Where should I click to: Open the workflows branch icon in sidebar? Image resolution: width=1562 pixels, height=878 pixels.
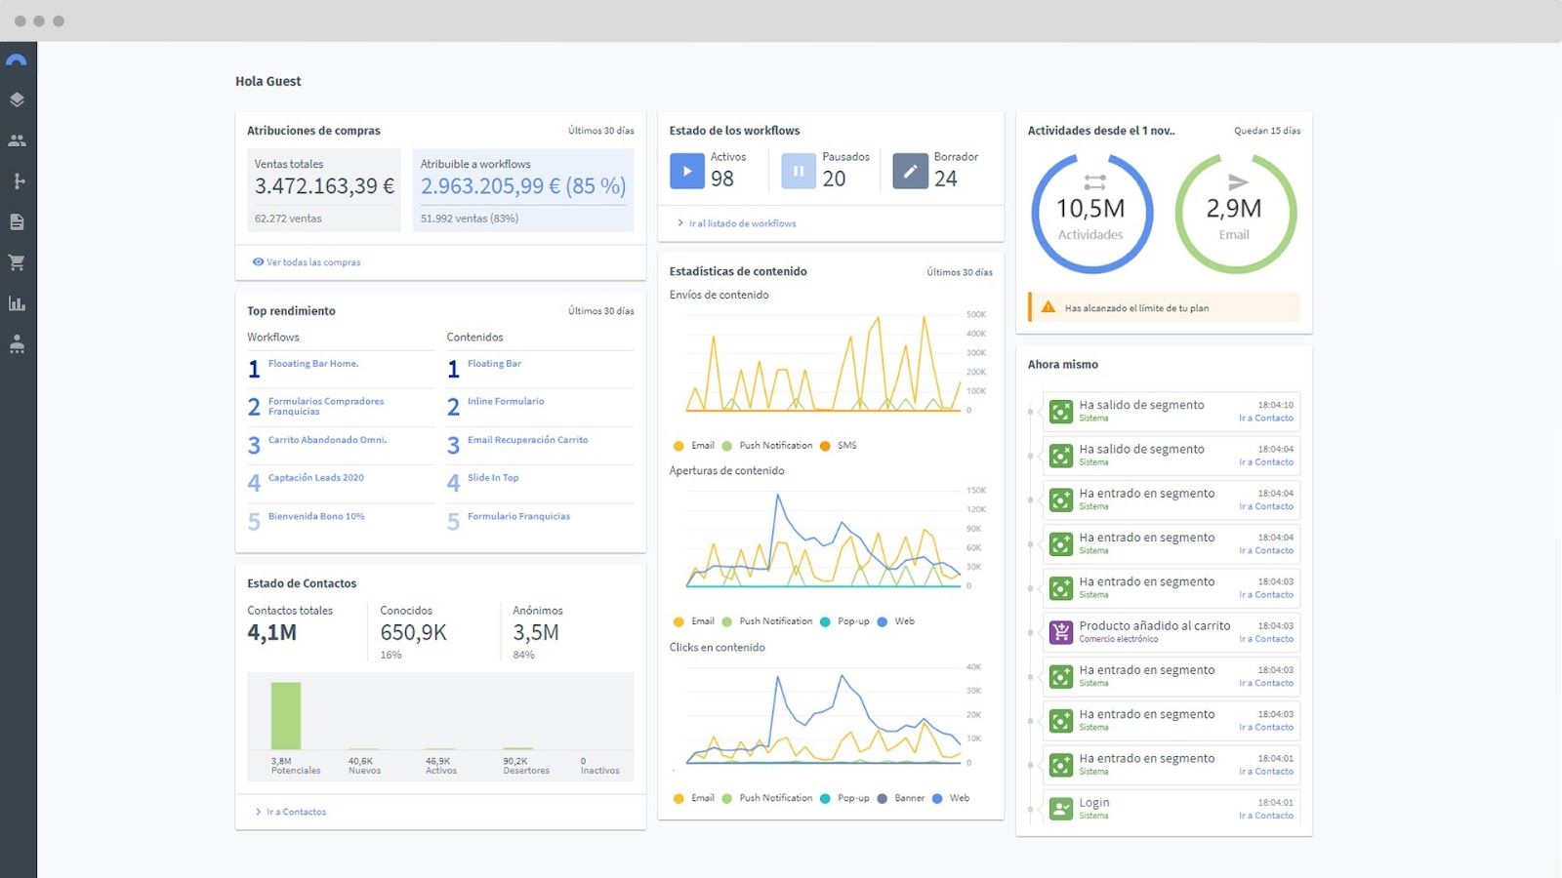pos(17,180)
